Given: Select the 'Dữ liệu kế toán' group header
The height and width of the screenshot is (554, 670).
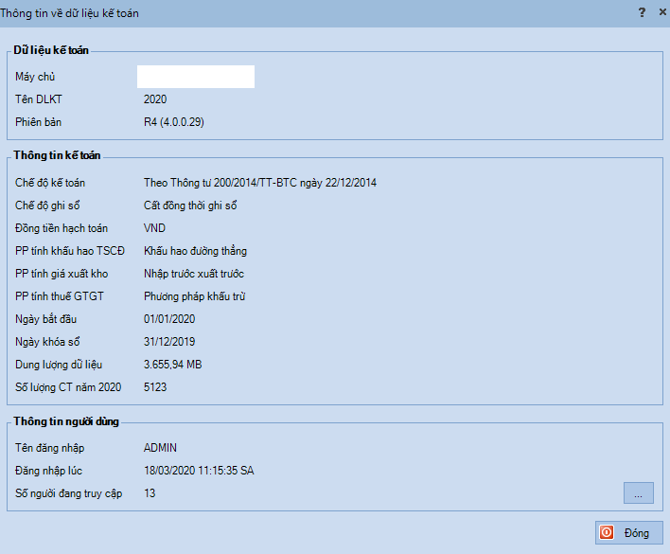Looking at the screenshot, I should point(51,50).
